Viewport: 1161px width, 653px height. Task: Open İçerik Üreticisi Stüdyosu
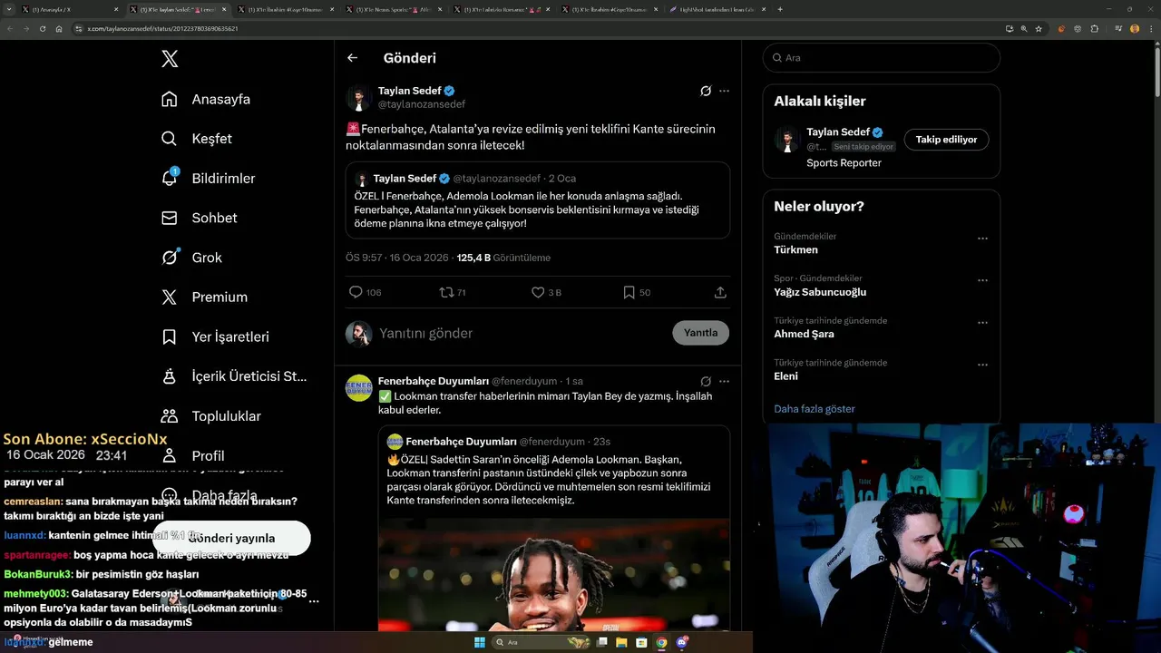point(234,376)
